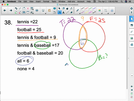Open the Tools menu
This screenshot has width=134, height=101.
(54, 1)
